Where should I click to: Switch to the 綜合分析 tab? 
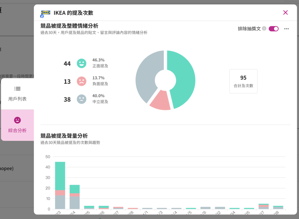pyautogui.click(x=17, y=125)
